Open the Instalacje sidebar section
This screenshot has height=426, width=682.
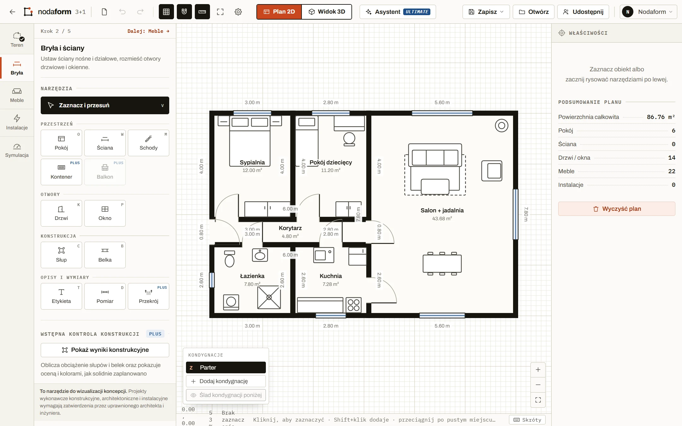[x=17, y=123]
